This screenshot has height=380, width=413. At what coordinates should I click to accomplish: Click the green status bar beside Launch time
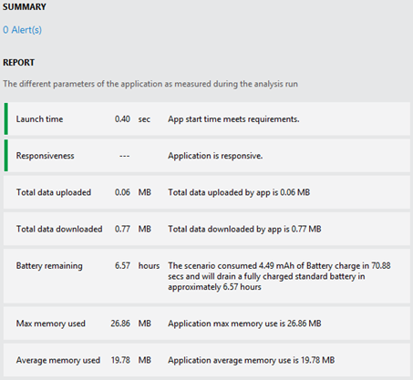[5, 118]
